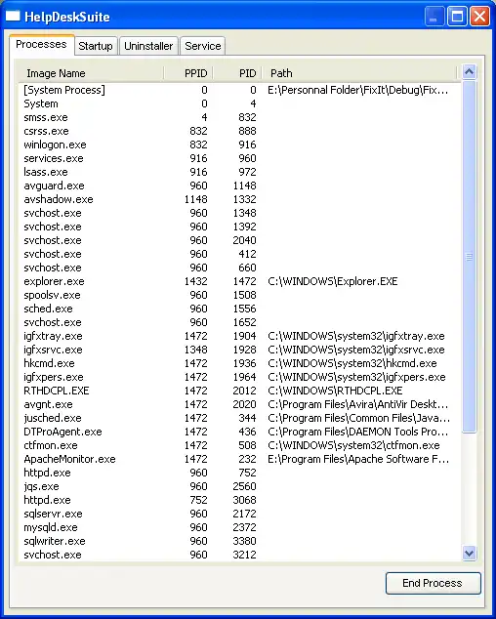496x619 pixels.
Task: Select RTHDCPL.EXE process
Action: point(239,391)
